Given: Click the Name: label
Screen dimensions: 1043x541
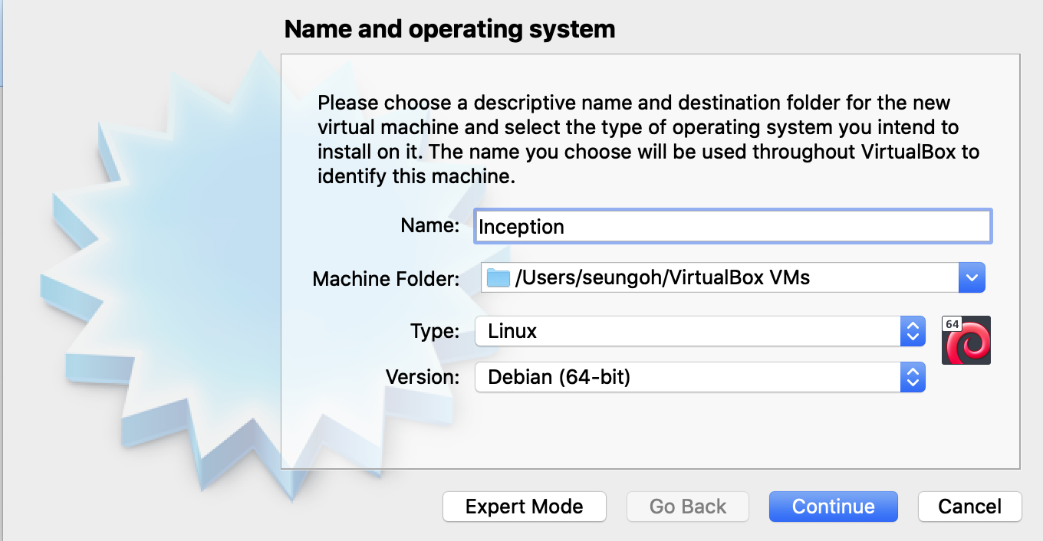Looking at the screenshot, I should pyautogui.click(x=429, y=225).
